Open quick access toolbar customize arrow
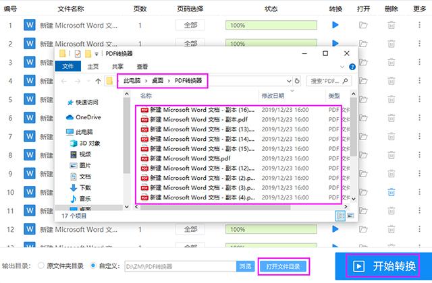The height and width of the screenshot is (283, 432). click(97, 54)
